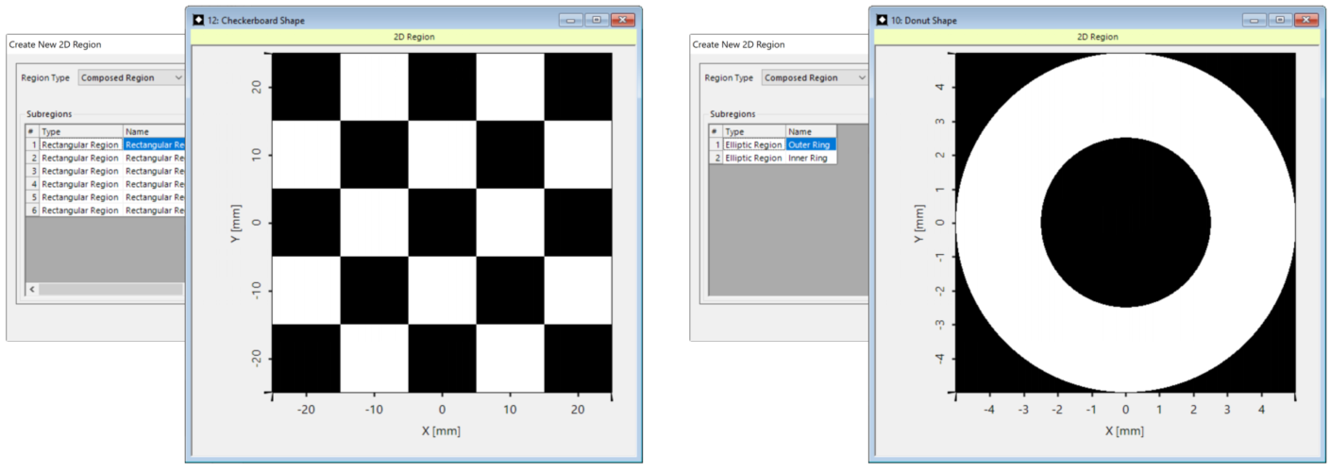Click the 2D Region header in Donut window
The image size is (1330, 472).
point(1098,37)
